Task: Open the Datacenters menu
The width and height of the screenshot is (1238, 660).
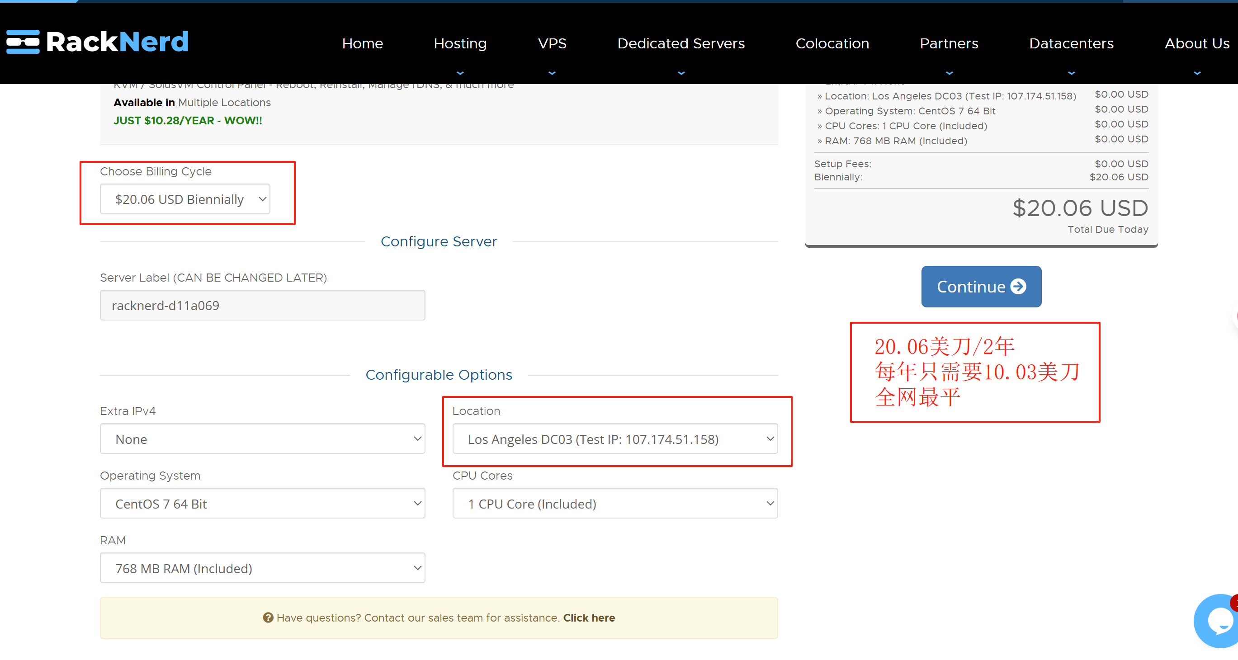Action: [1071, 43]
